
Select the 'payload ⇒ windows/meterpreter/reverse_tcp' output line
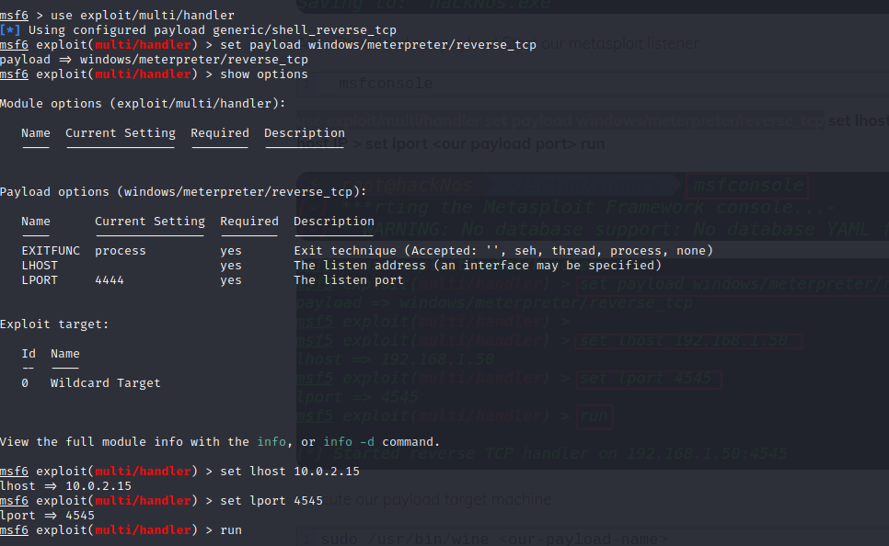[154, 60]
